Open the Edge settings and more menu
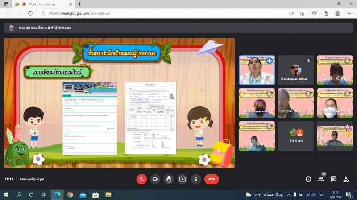The image size is (357, 200). [x=349, y=13]
